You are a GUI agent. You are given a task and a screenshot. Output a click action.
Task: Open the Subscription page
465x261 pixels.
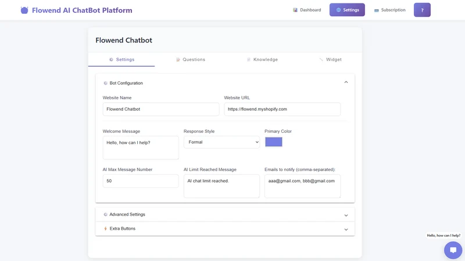point(389,10)
